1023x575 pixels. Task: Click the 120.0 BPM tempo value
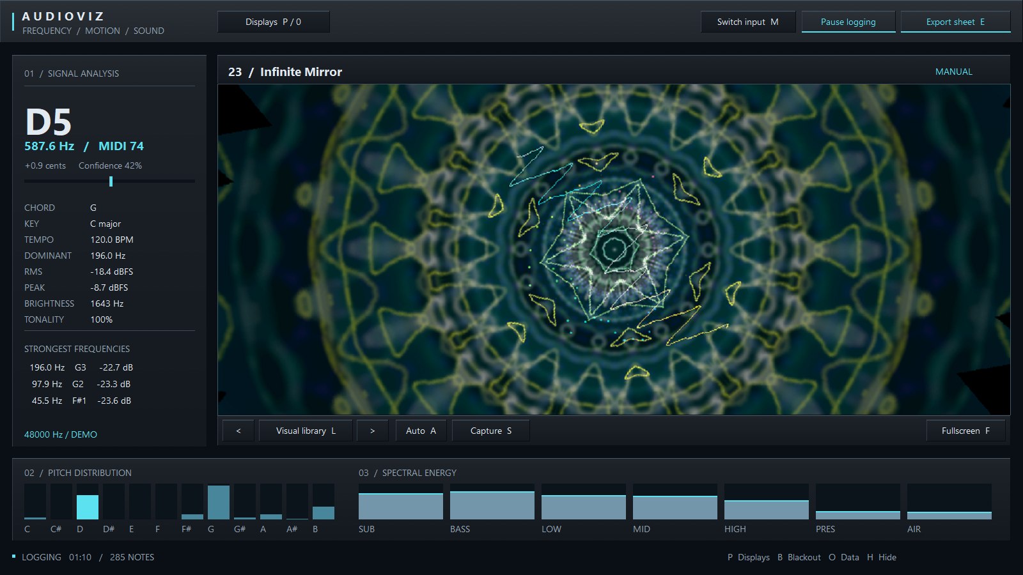(x=112, y=240)
